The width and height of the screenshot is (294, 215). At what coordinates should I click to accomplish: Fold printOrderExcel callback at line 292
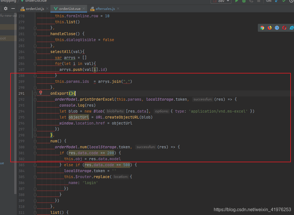tap(35, 100)
